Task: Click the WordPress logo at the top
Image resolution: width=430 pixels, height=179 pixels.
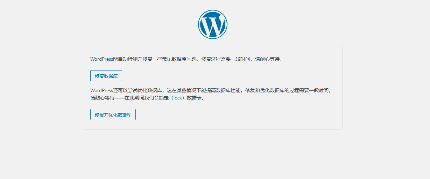Action: [212, 24]
